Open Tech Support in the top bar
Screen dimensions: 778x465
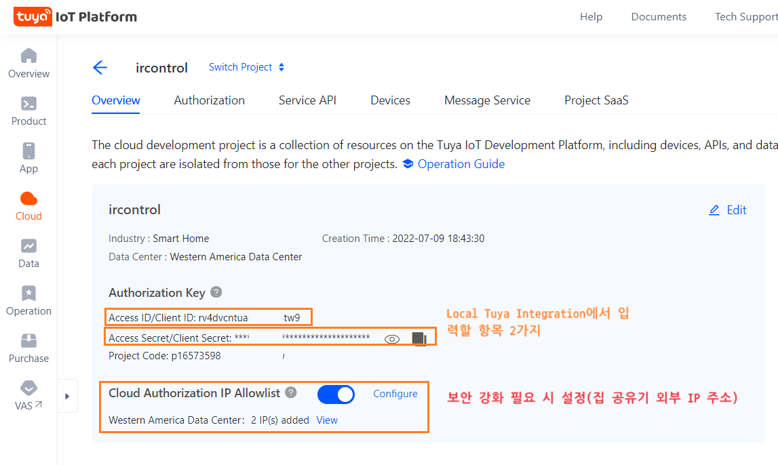pos(746,17)
